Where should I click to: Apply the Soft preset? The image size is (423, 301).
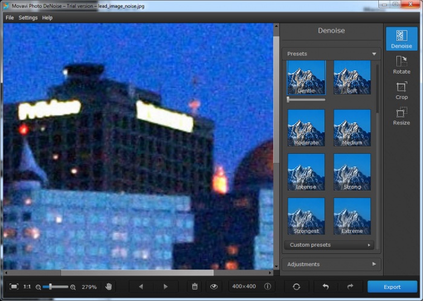[352, 78]
